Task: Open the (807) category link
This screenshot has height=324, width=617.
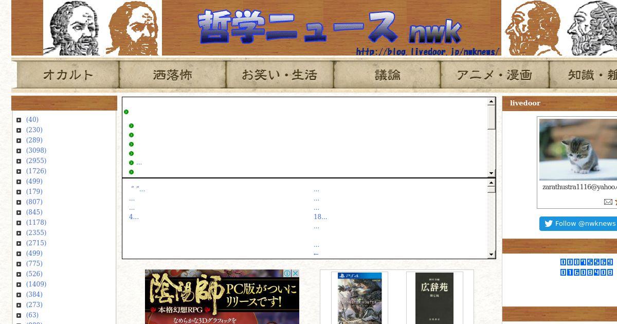Action: [x=34, y=202]
